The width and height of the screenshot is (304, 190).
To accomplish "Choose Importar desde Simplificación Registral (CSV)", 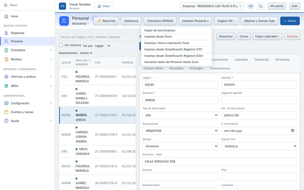I will click(176, 56).
